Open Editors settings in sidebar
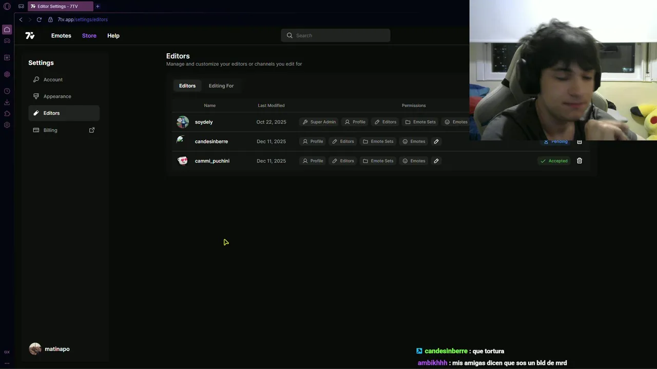 coord(64,113)
